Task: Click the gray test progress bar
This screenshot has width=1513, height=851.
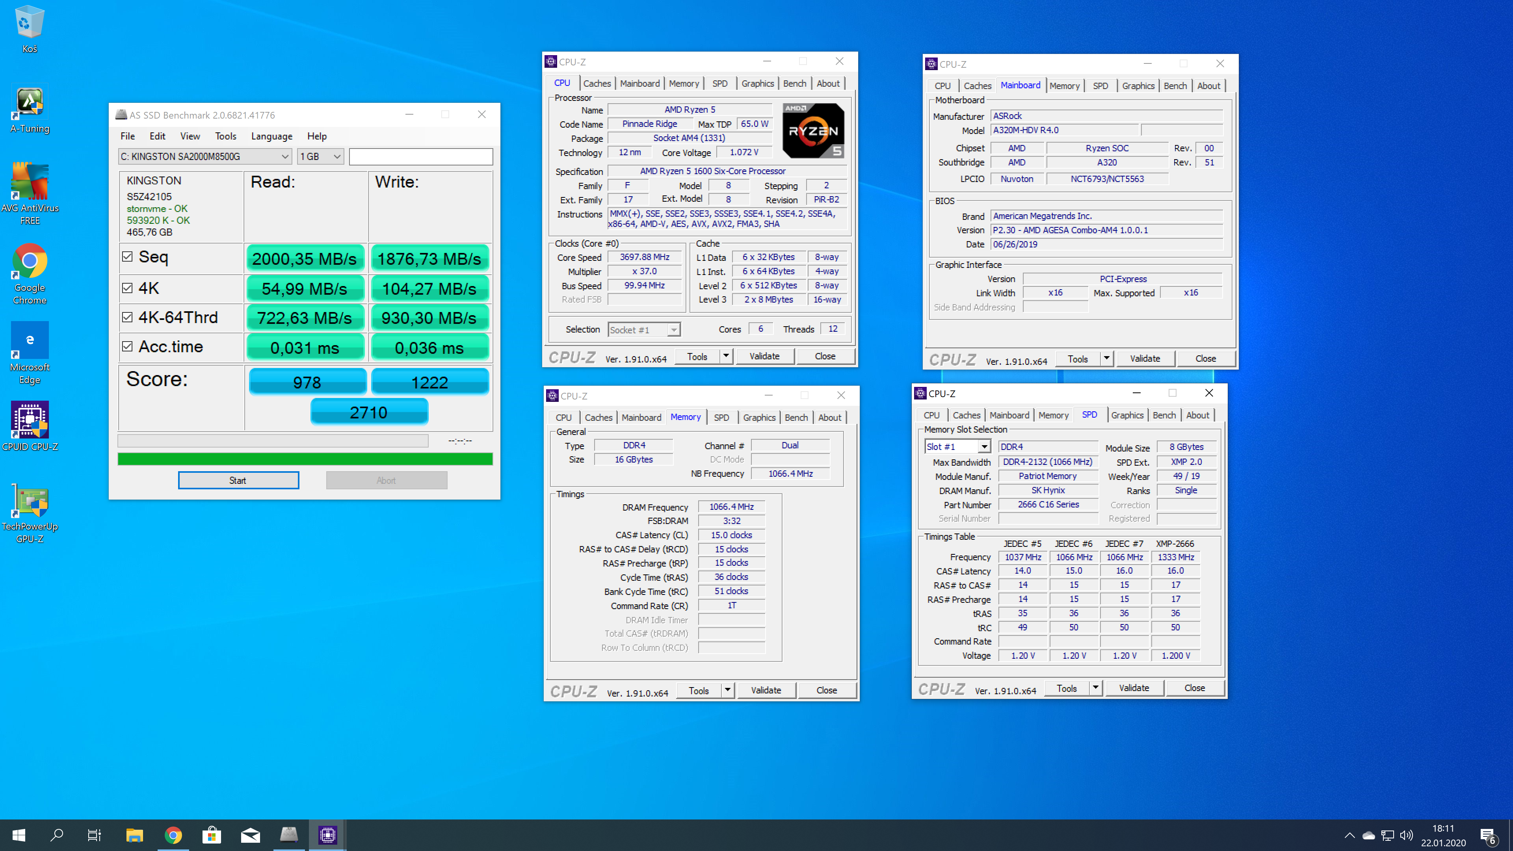Action: pos(273,440)
